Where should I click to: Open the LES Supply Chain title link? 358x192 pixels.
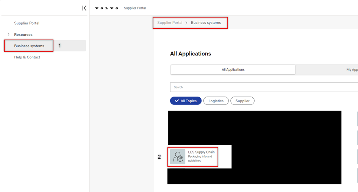pos(201,152)
